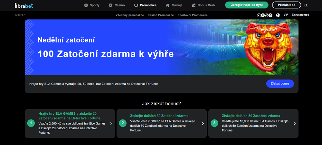Click the green step 3 circle
Screen dimensions: 322x145
tap(214, 123)
